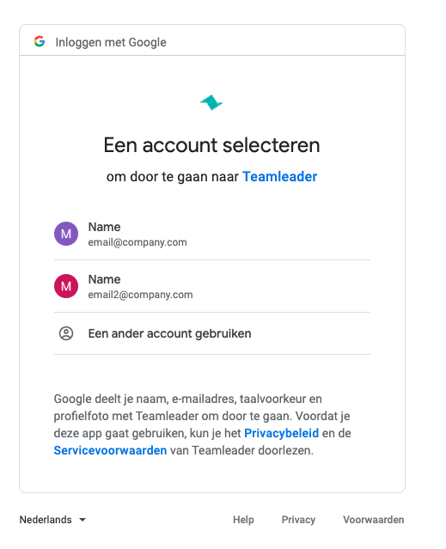Click the 'Een account selecteren' heading

tap(211, 145)
